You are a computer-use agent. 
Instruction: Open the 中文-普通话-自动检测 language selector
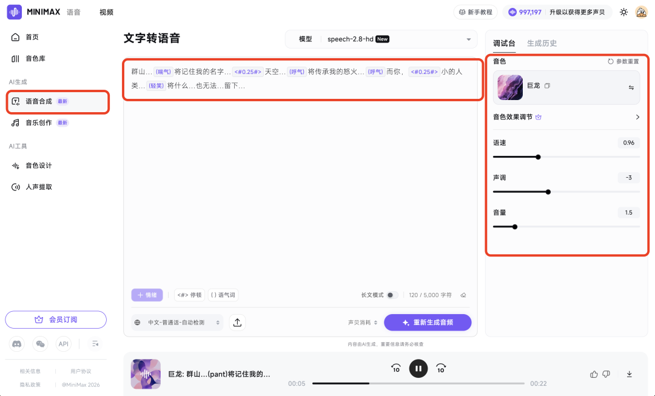pyautogui.click(x=179, y=322)
